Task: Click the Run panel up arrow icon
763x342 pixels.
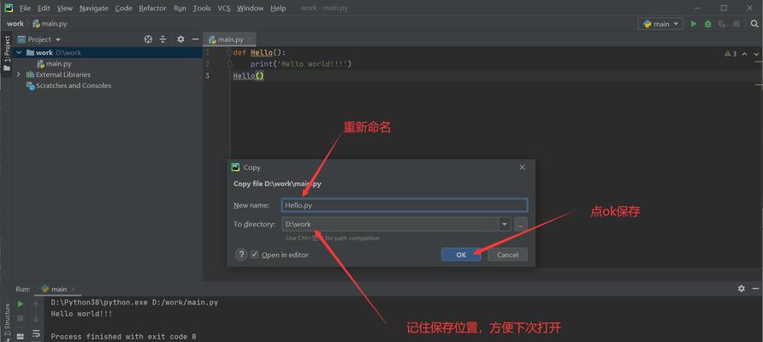Action: click(36, 304)
